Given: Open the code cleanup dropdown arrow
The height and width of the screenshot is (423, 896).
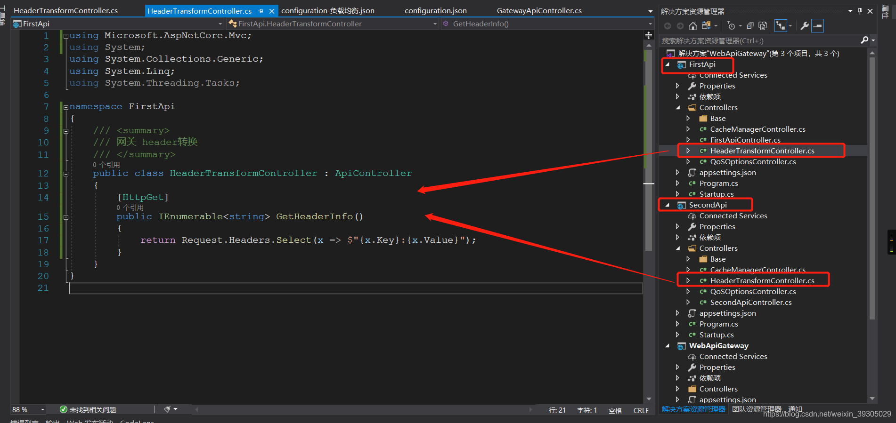Looking at the screenshot, I should coord(176,409).
